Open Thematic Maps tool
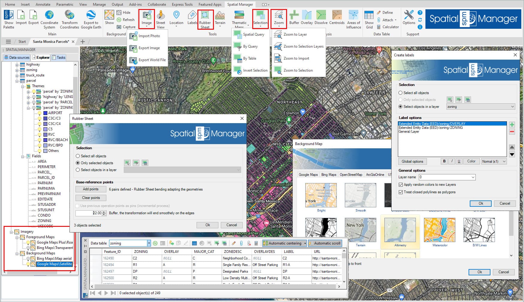Image resolution: width=524 pixels, height=302 pixels. tap(239, 19)
